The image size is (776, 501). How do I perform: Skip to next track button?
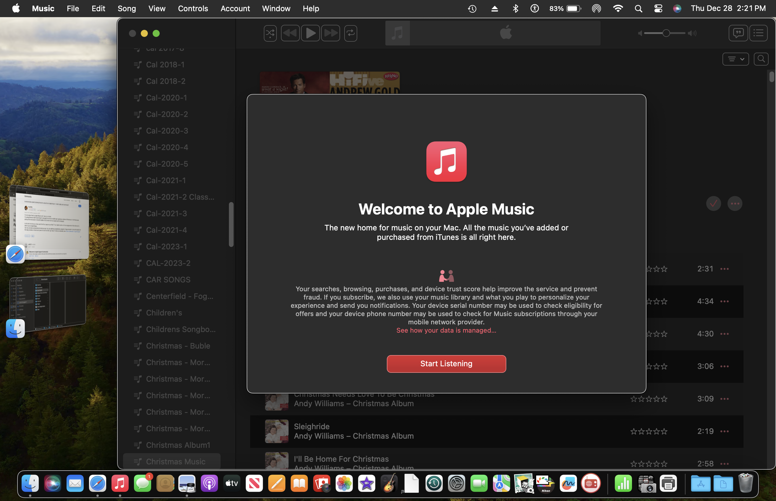(x=331, y=33)
